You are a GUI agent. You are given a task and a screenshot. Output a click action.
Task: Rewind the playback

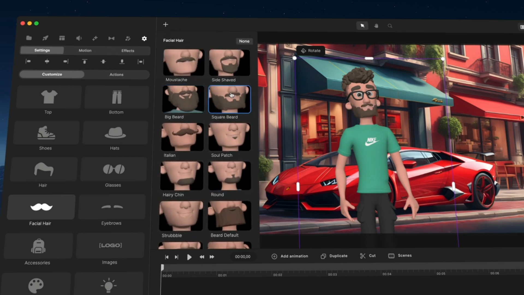pos(202,257)
